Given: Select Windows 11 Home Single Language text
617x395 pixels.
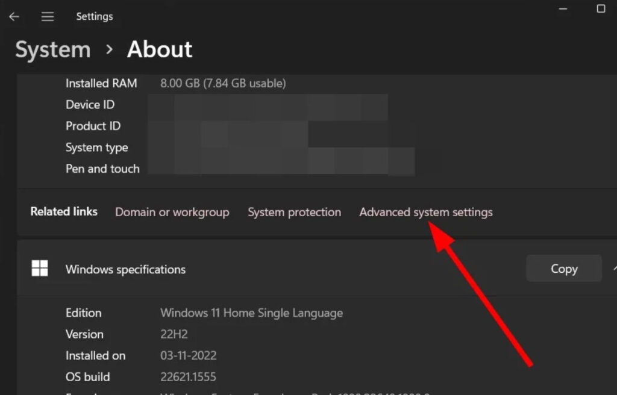Looking at the screenshot, I should [251, 313].
